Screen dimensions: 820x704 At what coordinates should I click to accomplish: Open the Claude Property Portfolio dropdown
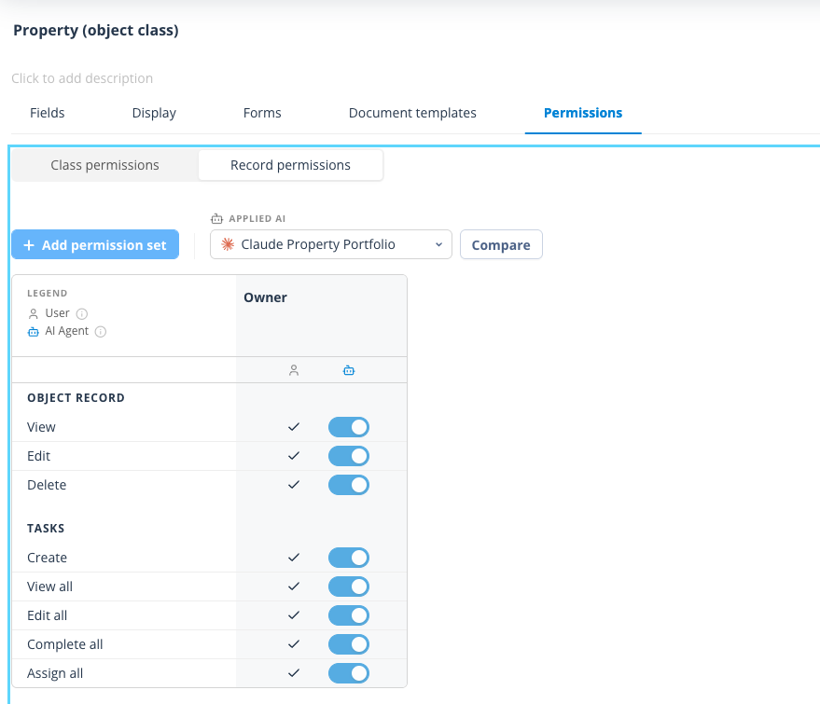point(331,244)
